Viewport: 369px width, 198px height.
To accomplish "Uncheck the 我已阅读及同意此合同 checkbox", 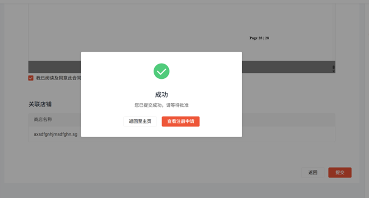I will click(x=31, y=78).
